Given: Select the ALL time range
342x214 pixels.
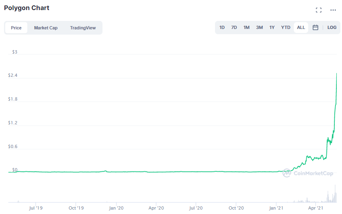Looking at the screenshot, I should tap(301, 27).
